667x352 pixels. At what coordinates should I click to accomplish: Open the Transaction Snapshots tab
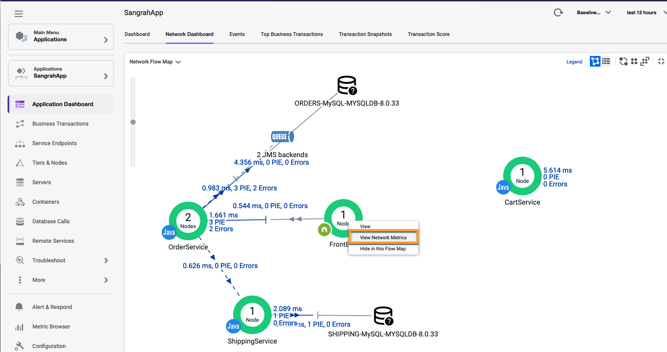[x=365, y=34]
